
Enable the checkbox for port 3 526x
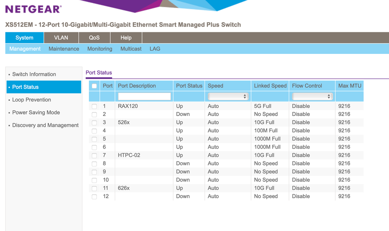pos(94,123)
